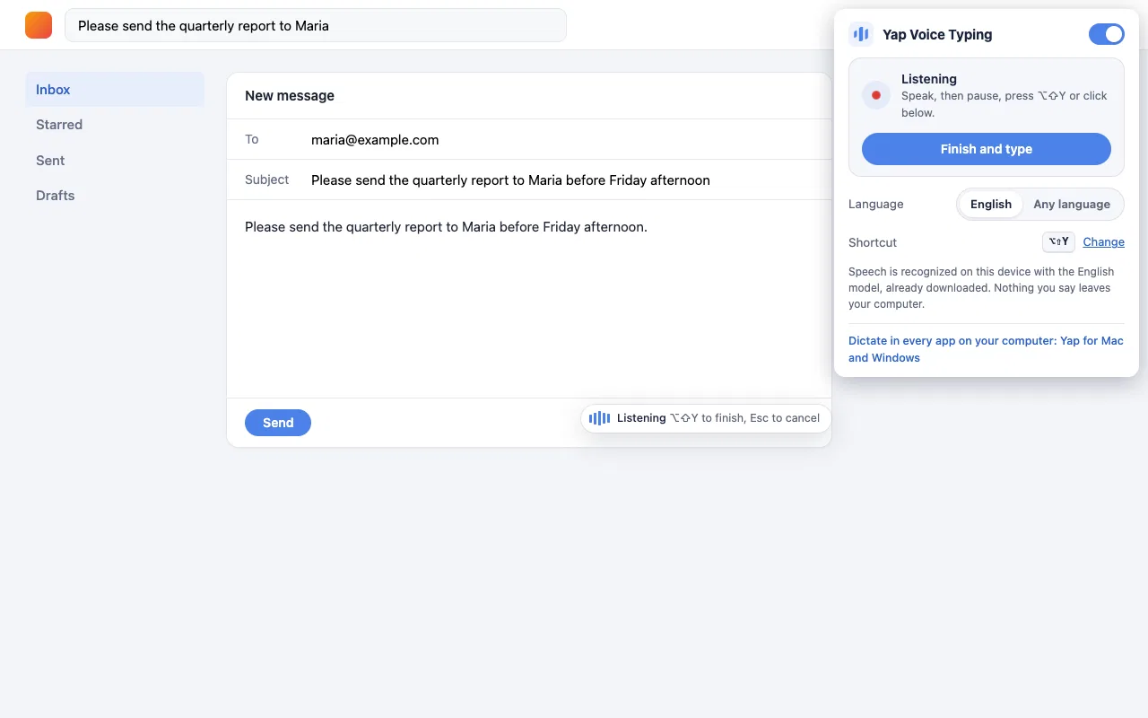
Task: Open the Inbox folder
Action: coord(115,90)
